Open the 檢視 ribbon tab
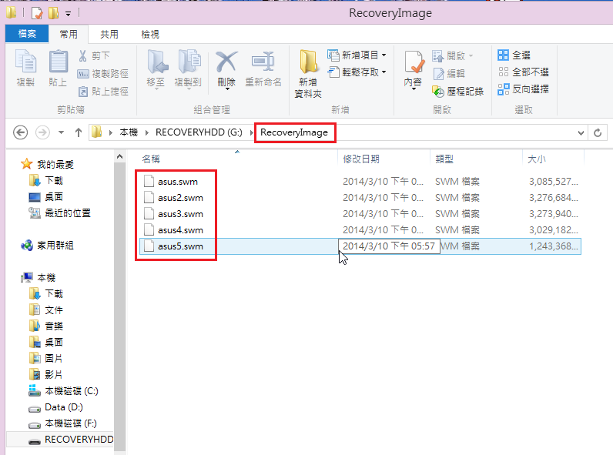The width and height of the screenshot is (613, 455). point(150,34)
